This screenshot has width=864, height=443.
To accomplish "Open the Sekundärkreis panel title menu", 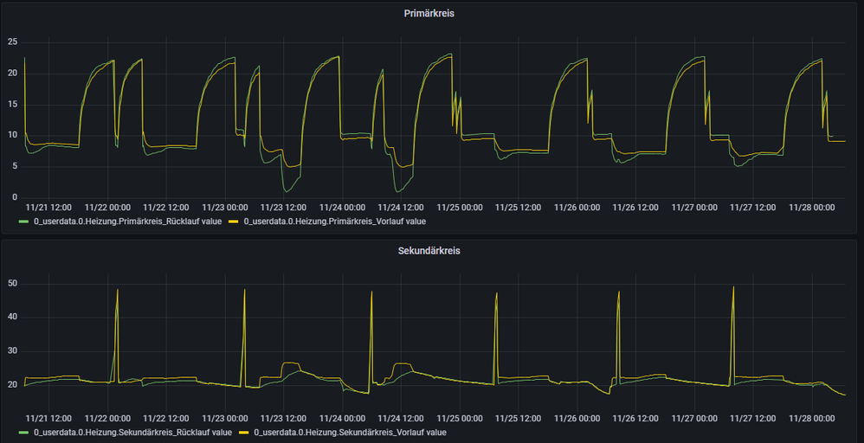I will (430, 251).
